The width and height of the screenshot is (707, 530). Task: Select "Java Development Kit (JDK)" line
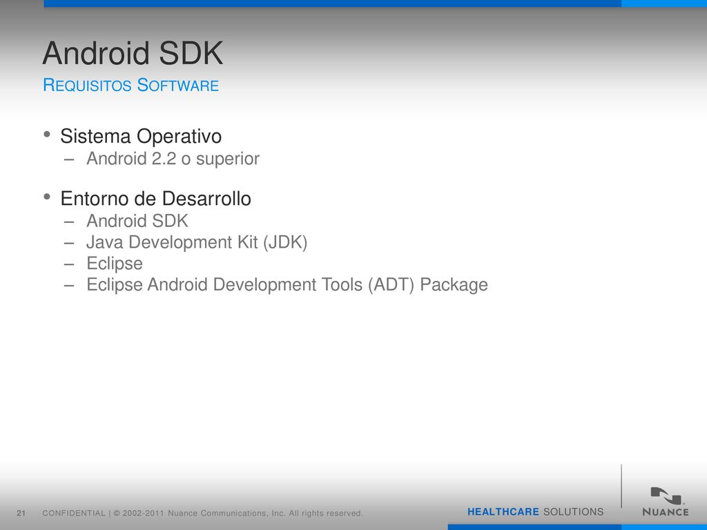tap(197, 242)
